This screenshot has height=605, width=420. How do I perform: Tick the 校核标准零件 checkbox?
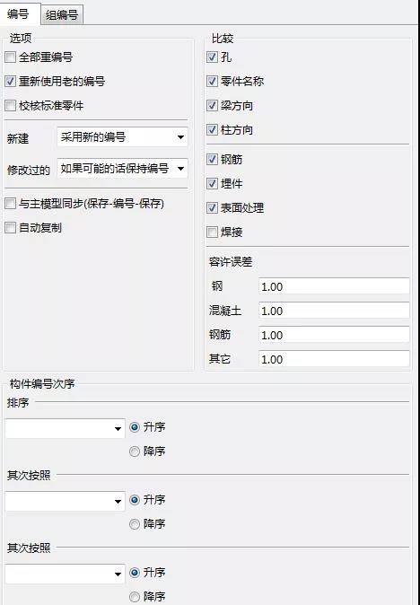[11, 106]
